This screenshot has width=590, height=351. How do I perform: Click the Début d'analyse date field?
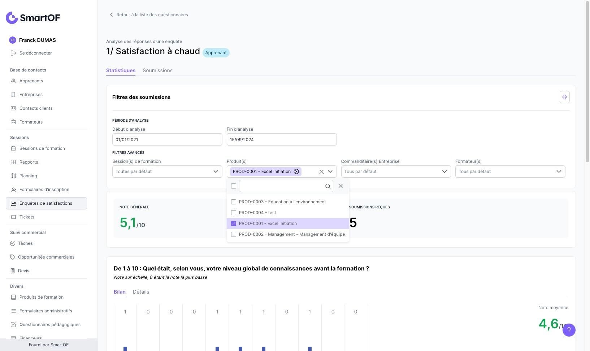[167, 139]
